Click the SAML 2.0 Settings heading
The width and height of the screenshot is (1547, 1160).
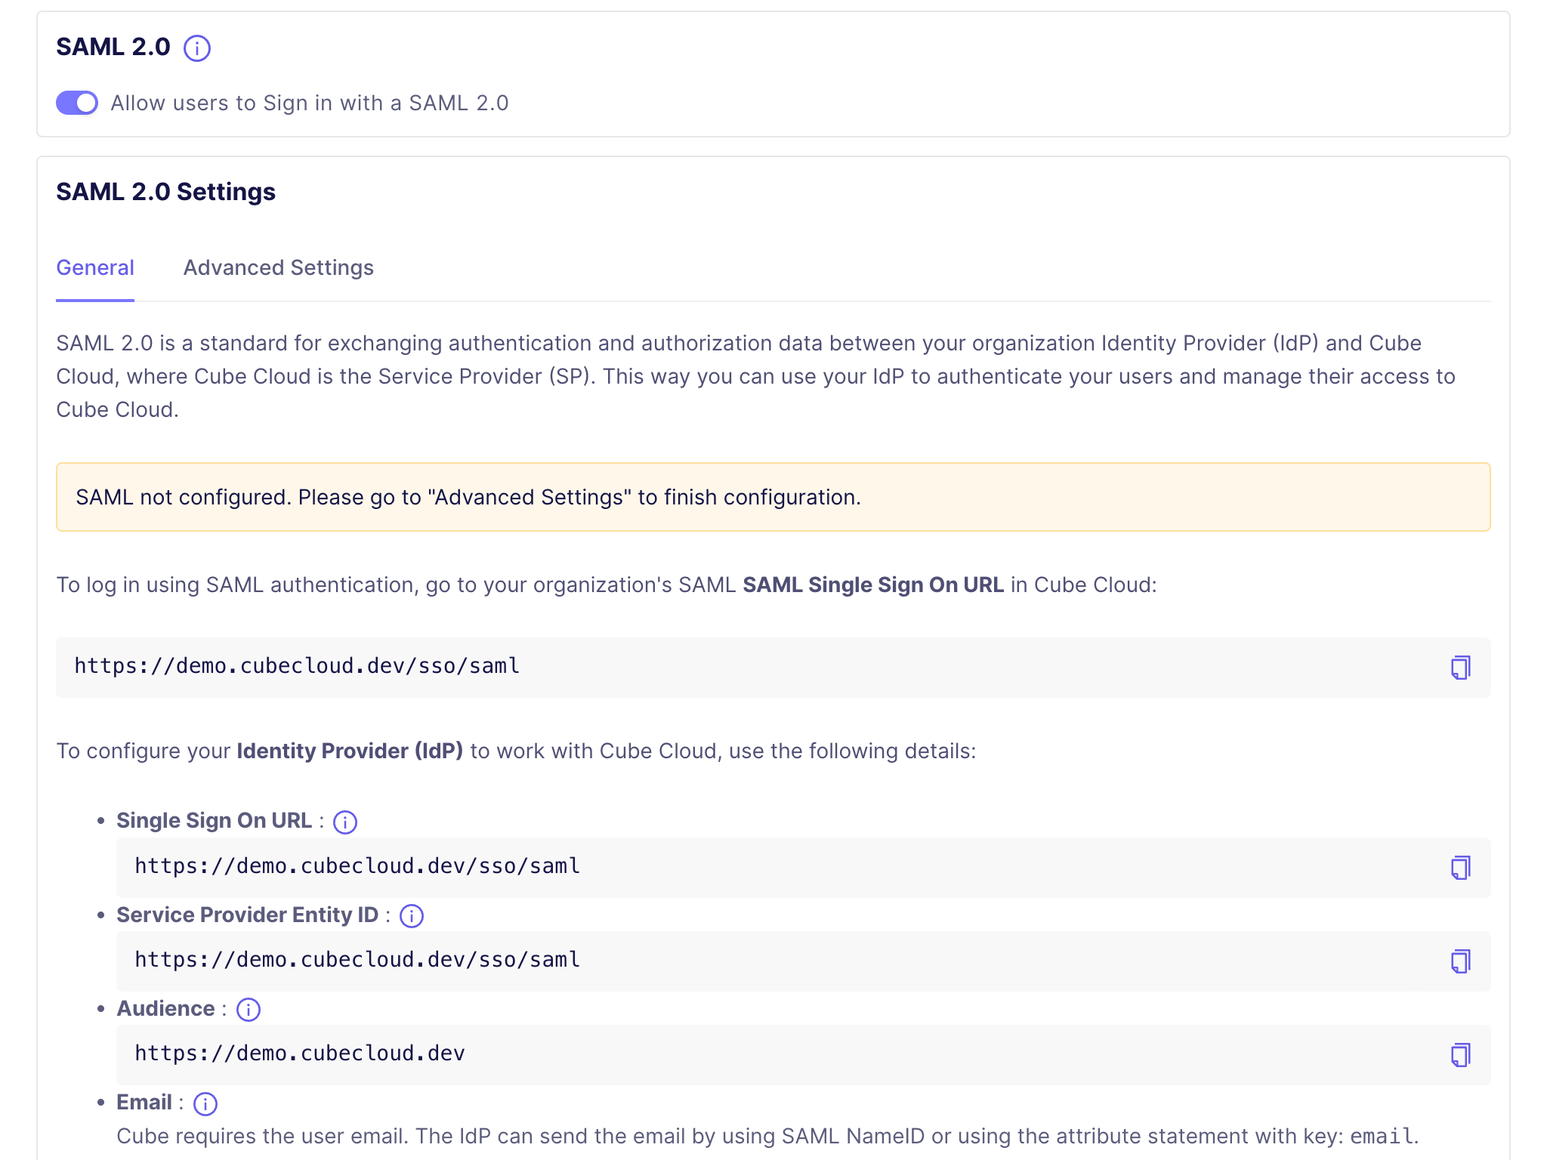pyautogui.click(x=166, y=192)
